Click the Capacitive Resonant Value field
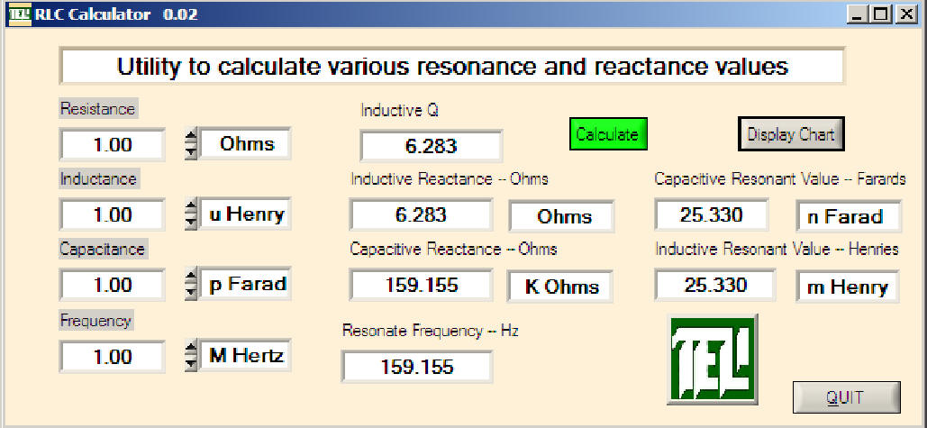This screenshot has width=927, height=428. point(712,215)
